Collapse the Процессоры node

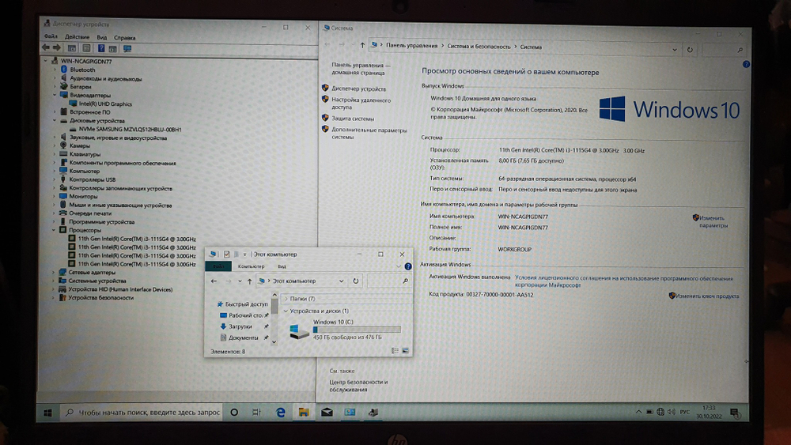[54, 230]
